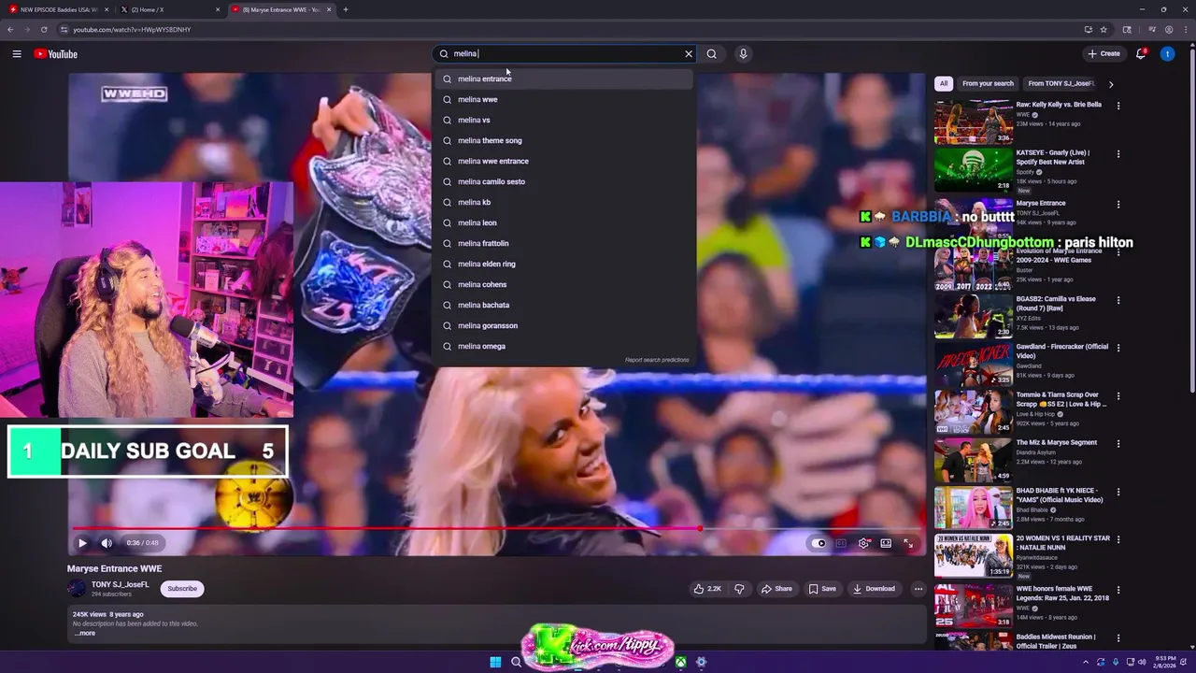Mute the video volume speaker icon
Screen dimensions: 1196x673
pyautogui.click(x=107, y=543)
